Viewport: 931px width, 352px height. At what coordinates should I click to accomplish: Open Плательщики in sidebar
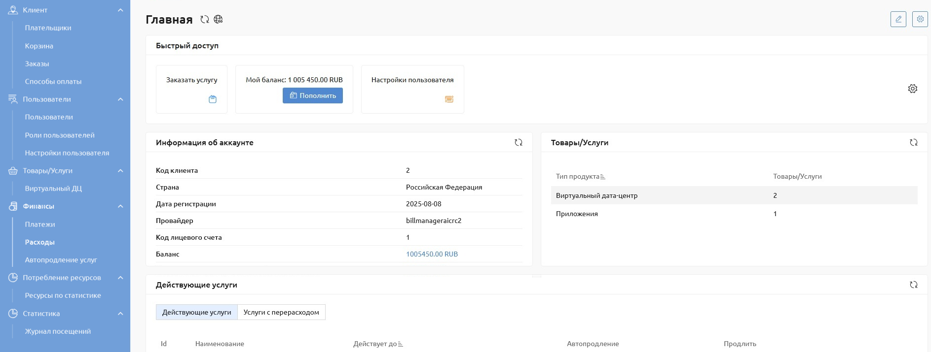(x=48, y=28)
